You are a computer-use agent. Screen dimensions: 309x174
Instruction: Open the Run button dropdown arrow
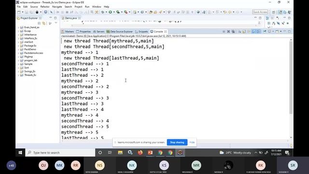(114, 12)
